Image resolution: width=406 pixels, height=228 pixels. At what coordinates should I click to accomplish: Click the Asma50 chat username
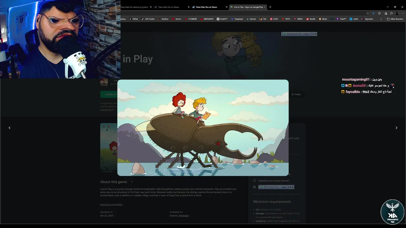click(x=359, y=86)
